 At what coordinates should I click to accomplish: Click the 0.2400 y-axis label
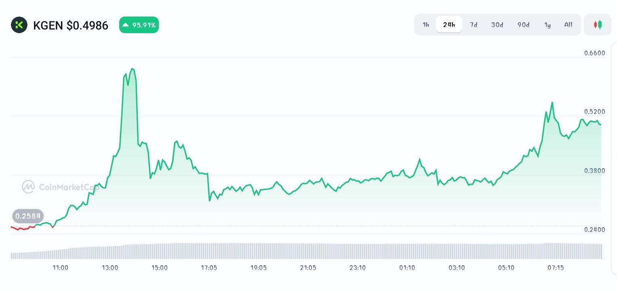click(x=594, y=230)
